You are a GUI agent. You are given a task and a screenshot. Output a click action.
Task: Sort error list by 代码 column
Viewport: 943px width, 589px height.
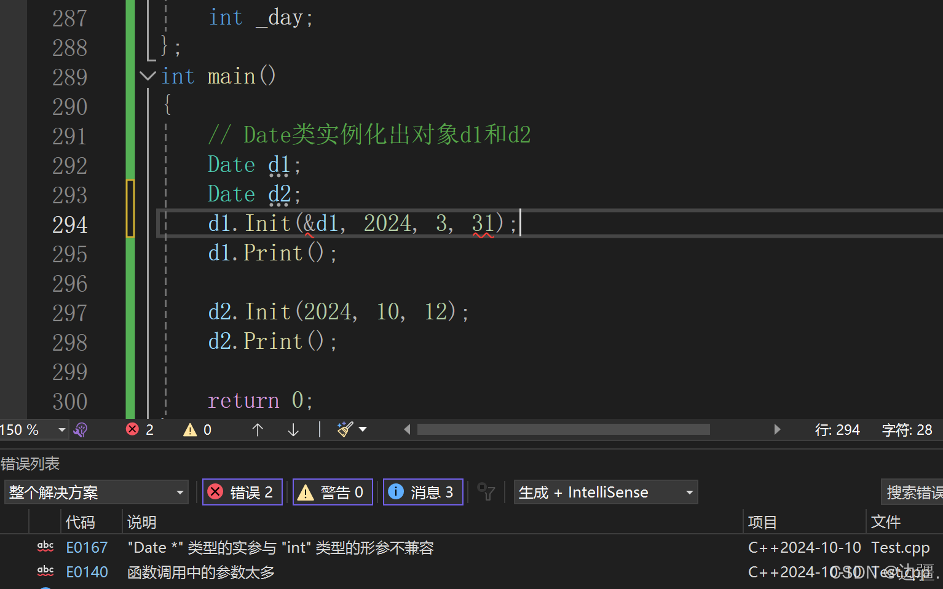[80, 522]
